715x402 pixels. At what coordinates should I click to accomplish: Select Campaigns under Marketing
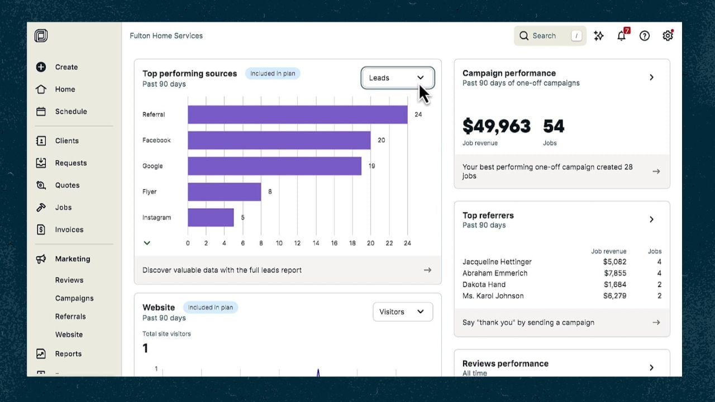74,298
